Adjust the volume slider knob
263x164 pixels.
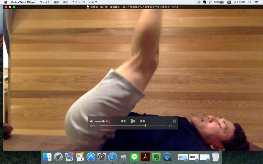[x=104, y=121]
